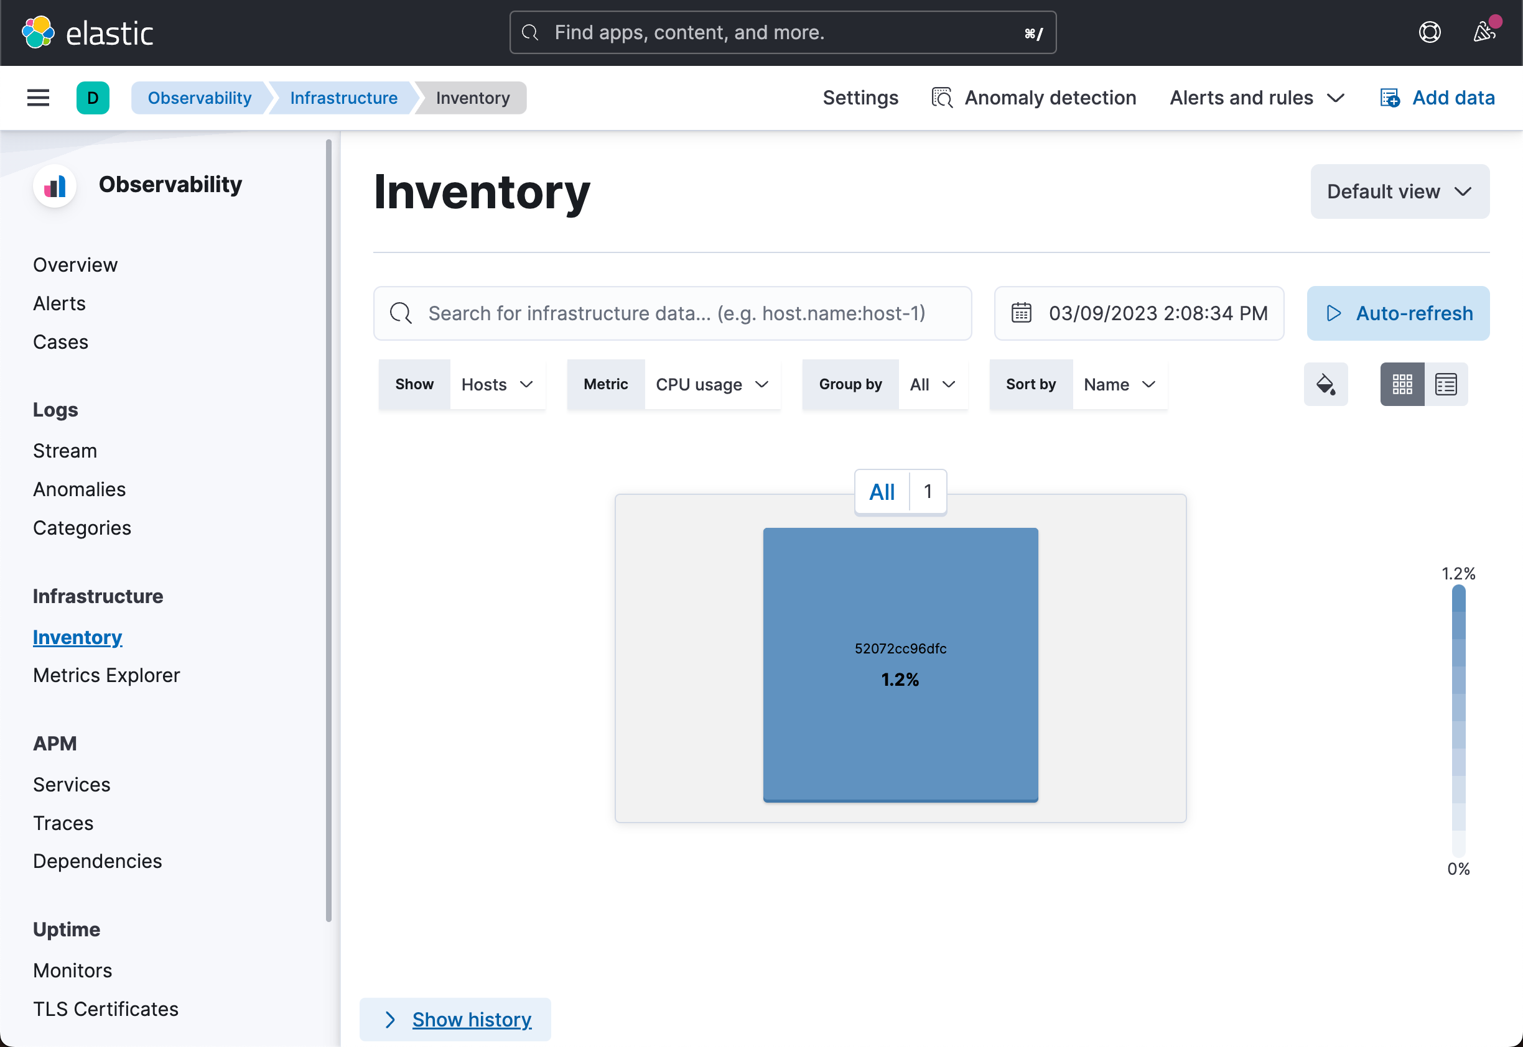Open Anomaly detection
The image size is (1523, 1047).
tap(1034, 98)
